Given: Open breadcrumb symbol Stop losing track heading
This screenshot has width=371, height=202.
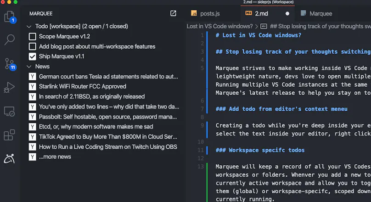Looking at the screenshot, I should [x=315, y=26].
